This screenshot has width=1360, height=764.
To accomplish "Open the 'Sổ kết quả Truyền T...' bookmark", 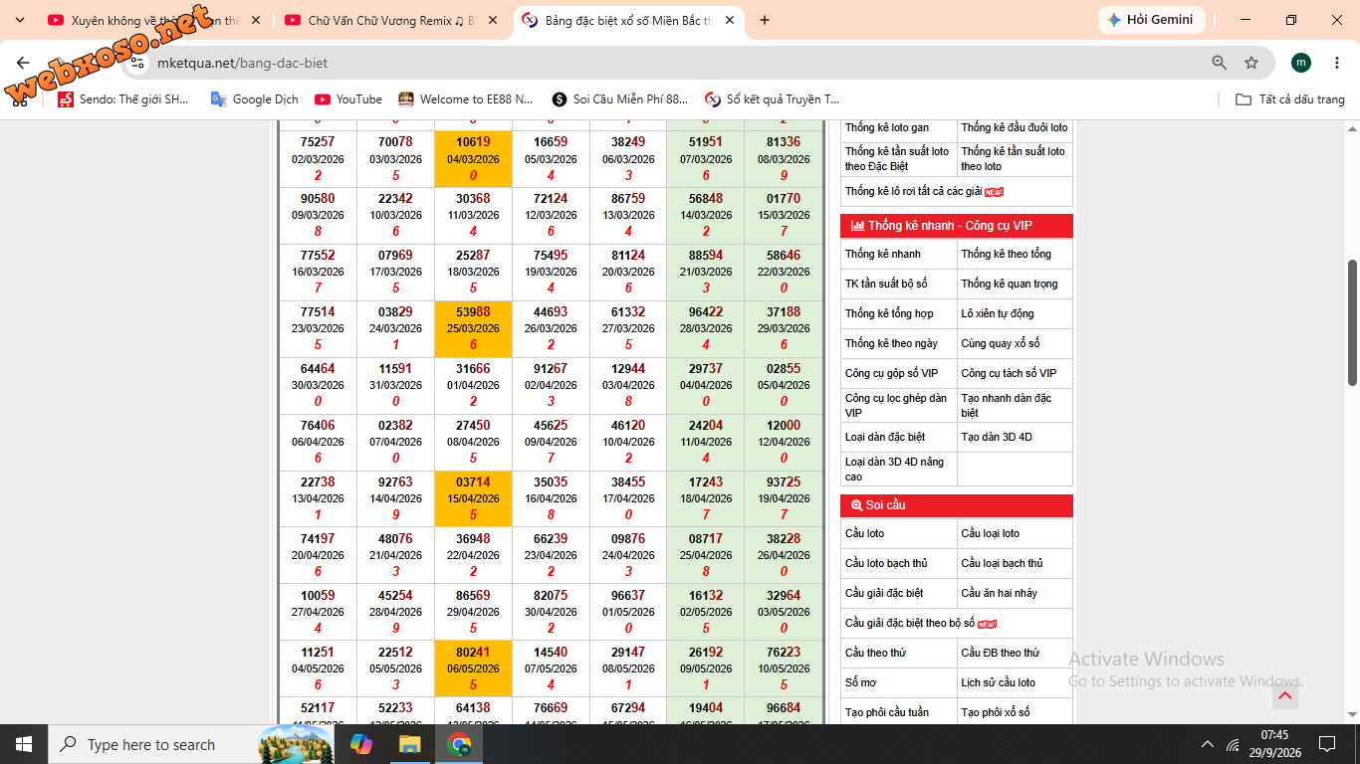I will [x=773, y=99].
